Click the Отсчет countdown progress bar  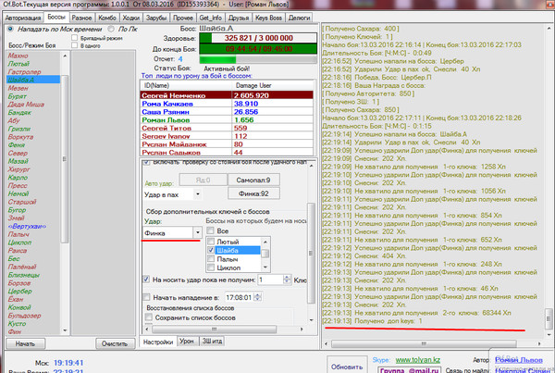[x=258, y=59]
